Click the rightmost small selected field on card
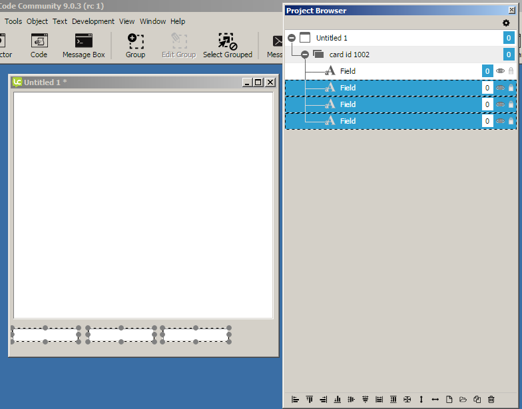 tap(196, 335)
